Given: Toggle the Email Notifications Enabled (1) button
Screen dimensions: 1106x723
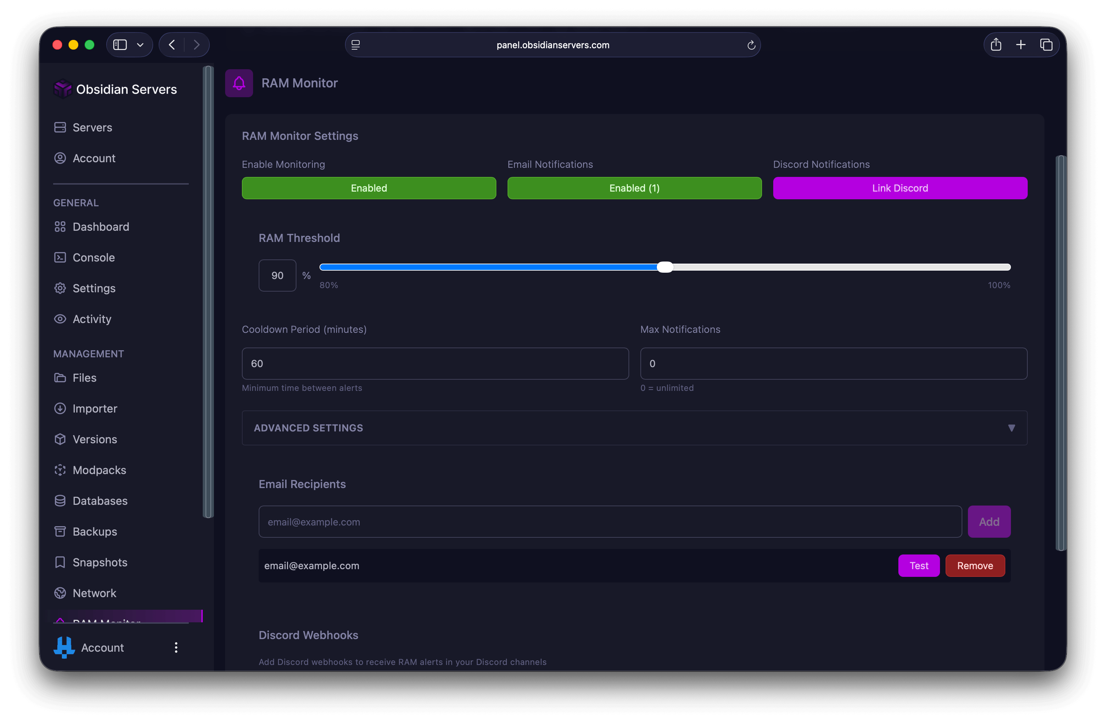Looking at the screenshot, I should click(x=634, y=188).
